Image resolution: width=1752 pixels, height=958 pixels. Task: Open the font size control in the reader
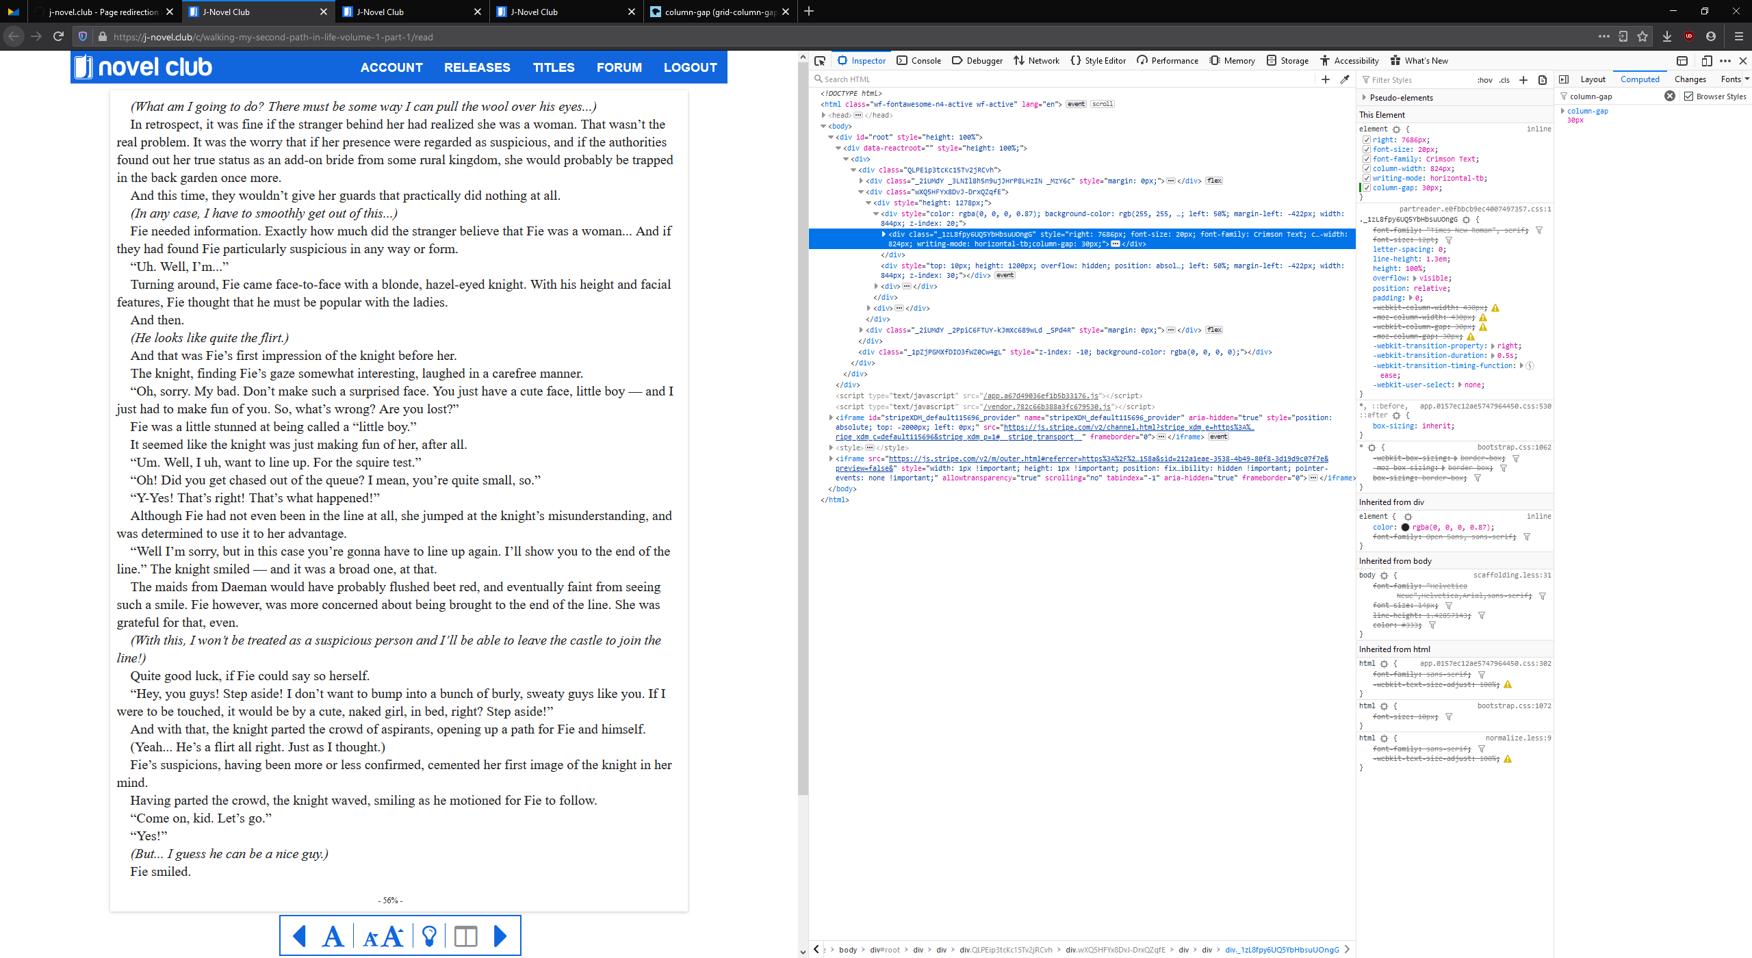pos(383,935)
